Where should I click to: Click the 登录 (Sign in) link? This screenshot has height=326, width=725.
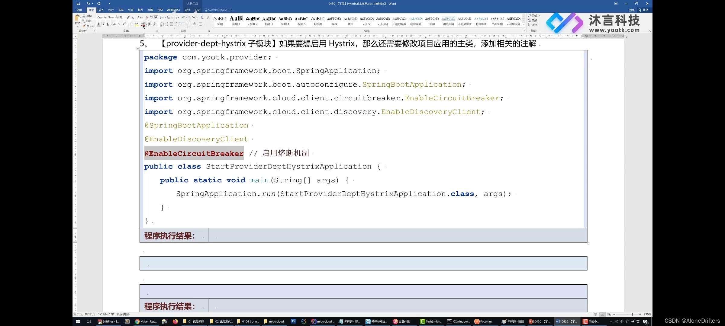click(632, 10)
